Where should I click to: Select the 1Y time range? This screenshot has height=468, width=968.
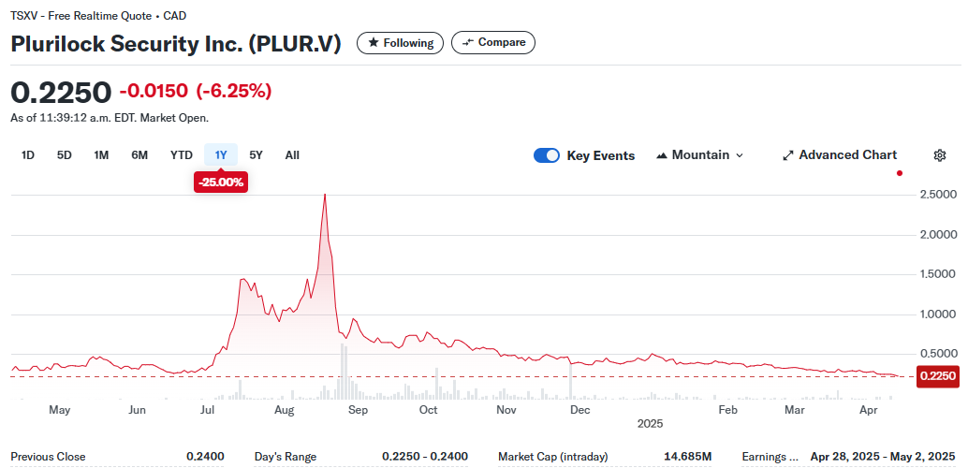[x=221, y=155]
